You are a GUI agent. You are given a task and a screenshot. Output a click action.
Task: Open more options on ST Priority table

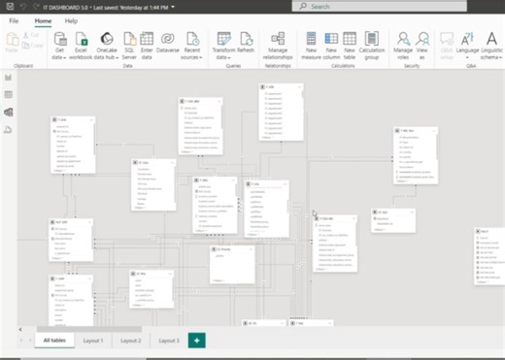pyautogui.click(x=251, y=249)
